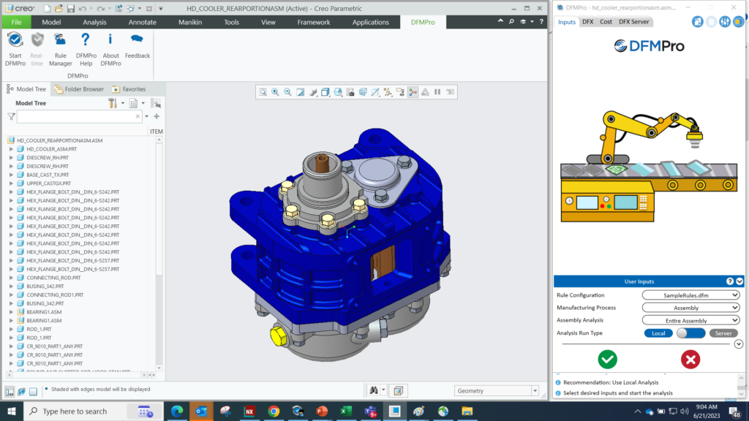Click the Zoom Out icon
The width and height of the screenshot is (749, 421).
tap(287, 92)
